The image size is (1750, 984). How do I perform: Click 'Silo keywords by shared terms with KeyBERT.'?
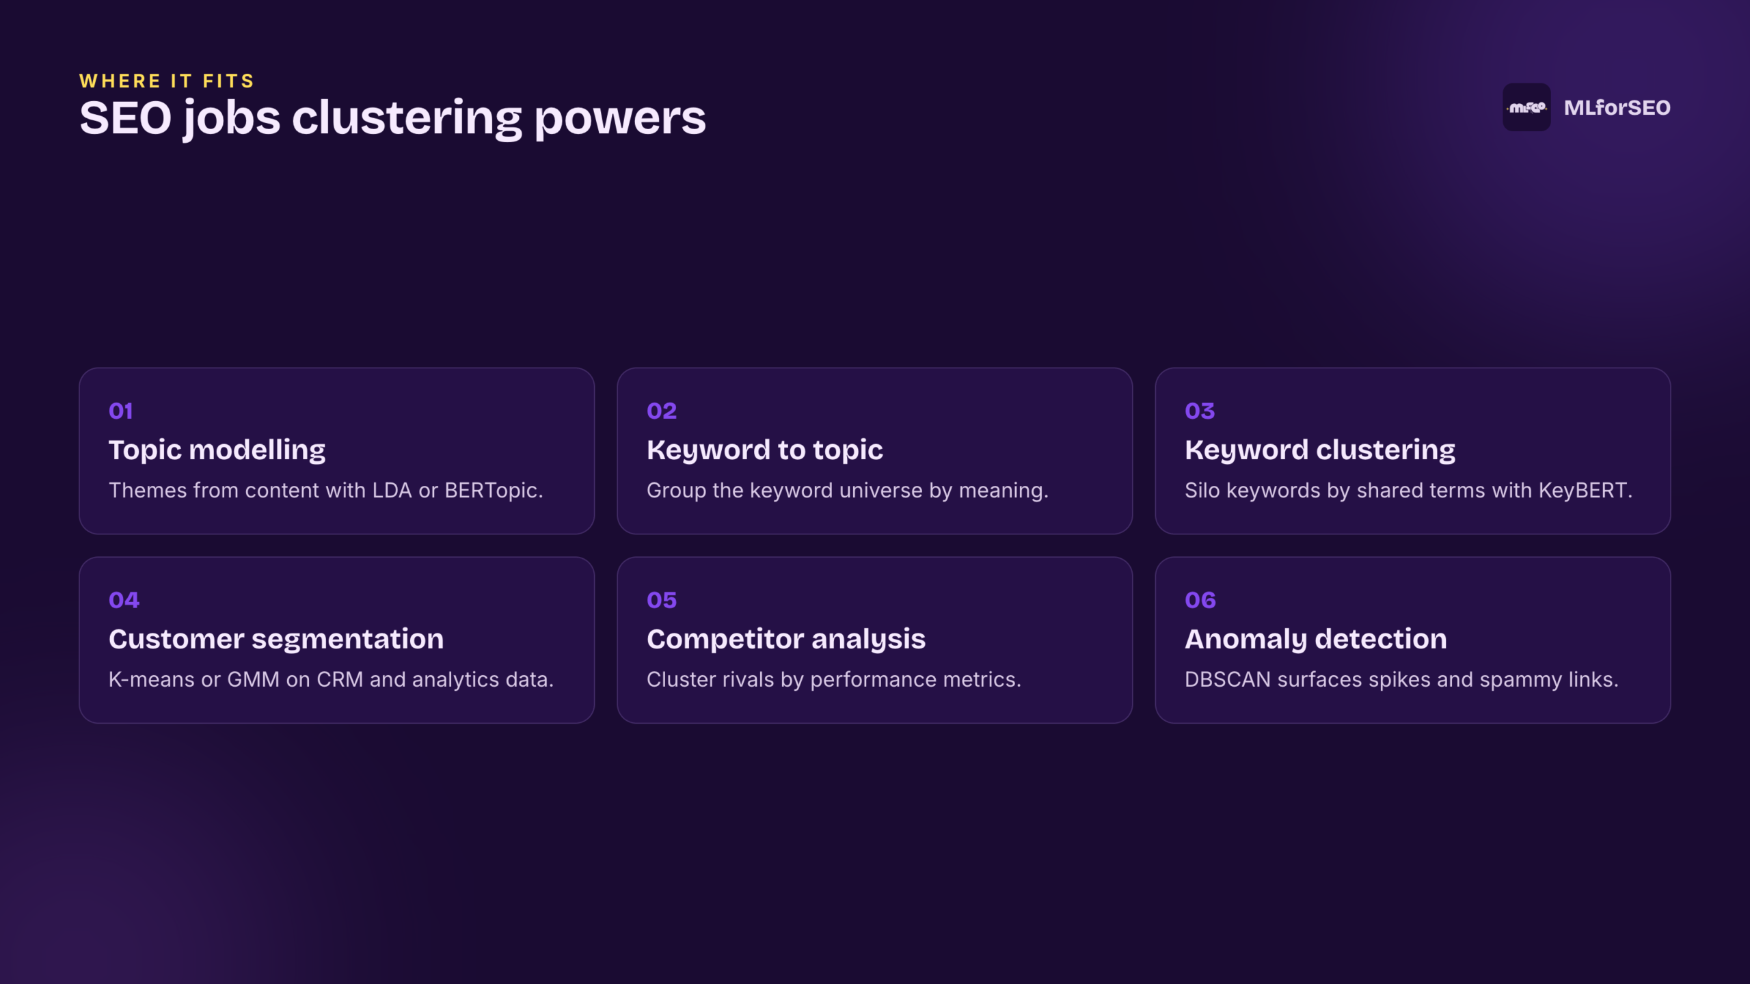click(1409, 491)
